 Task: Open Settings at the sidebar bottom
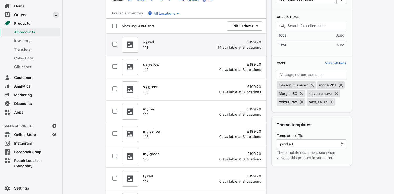(22, 188)
